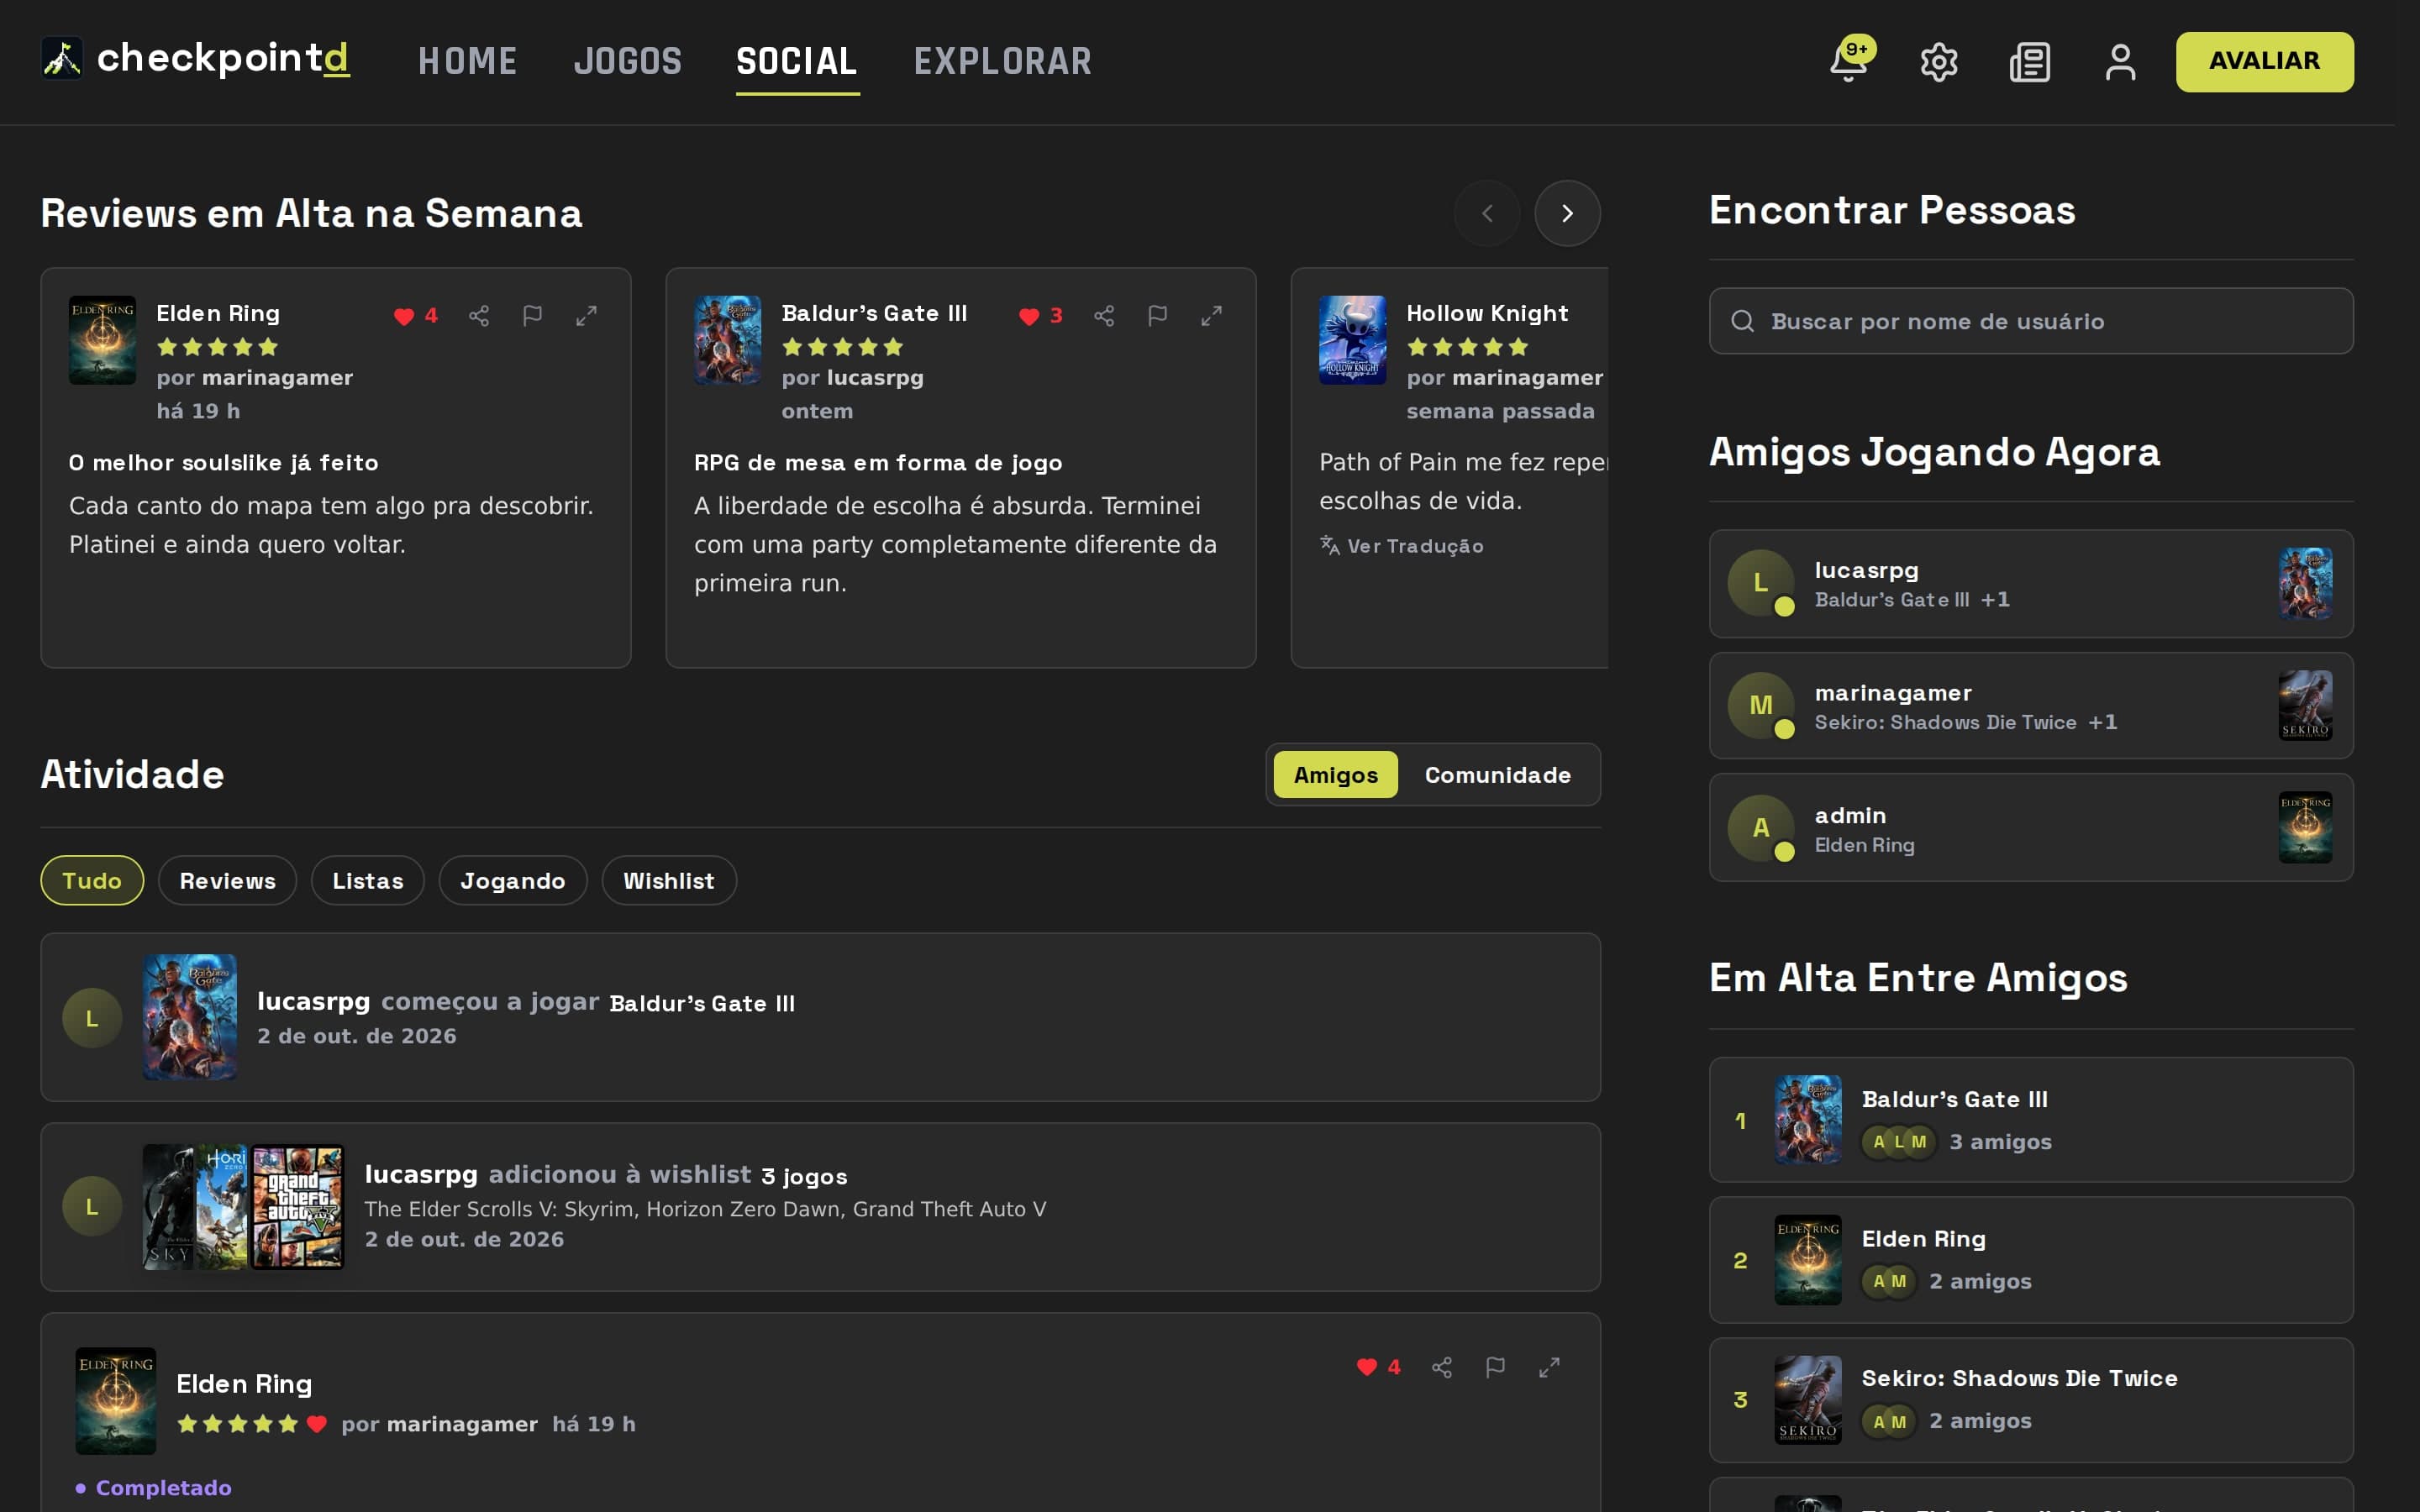Open the HOME tab
Screen dimensions: 2420x1512
(x=468, y=62)
